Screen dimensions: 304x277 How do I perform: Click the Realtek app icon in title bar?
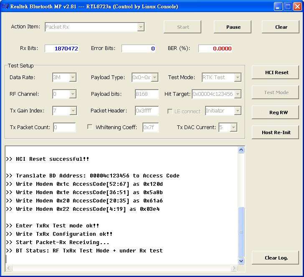[5, 6]
